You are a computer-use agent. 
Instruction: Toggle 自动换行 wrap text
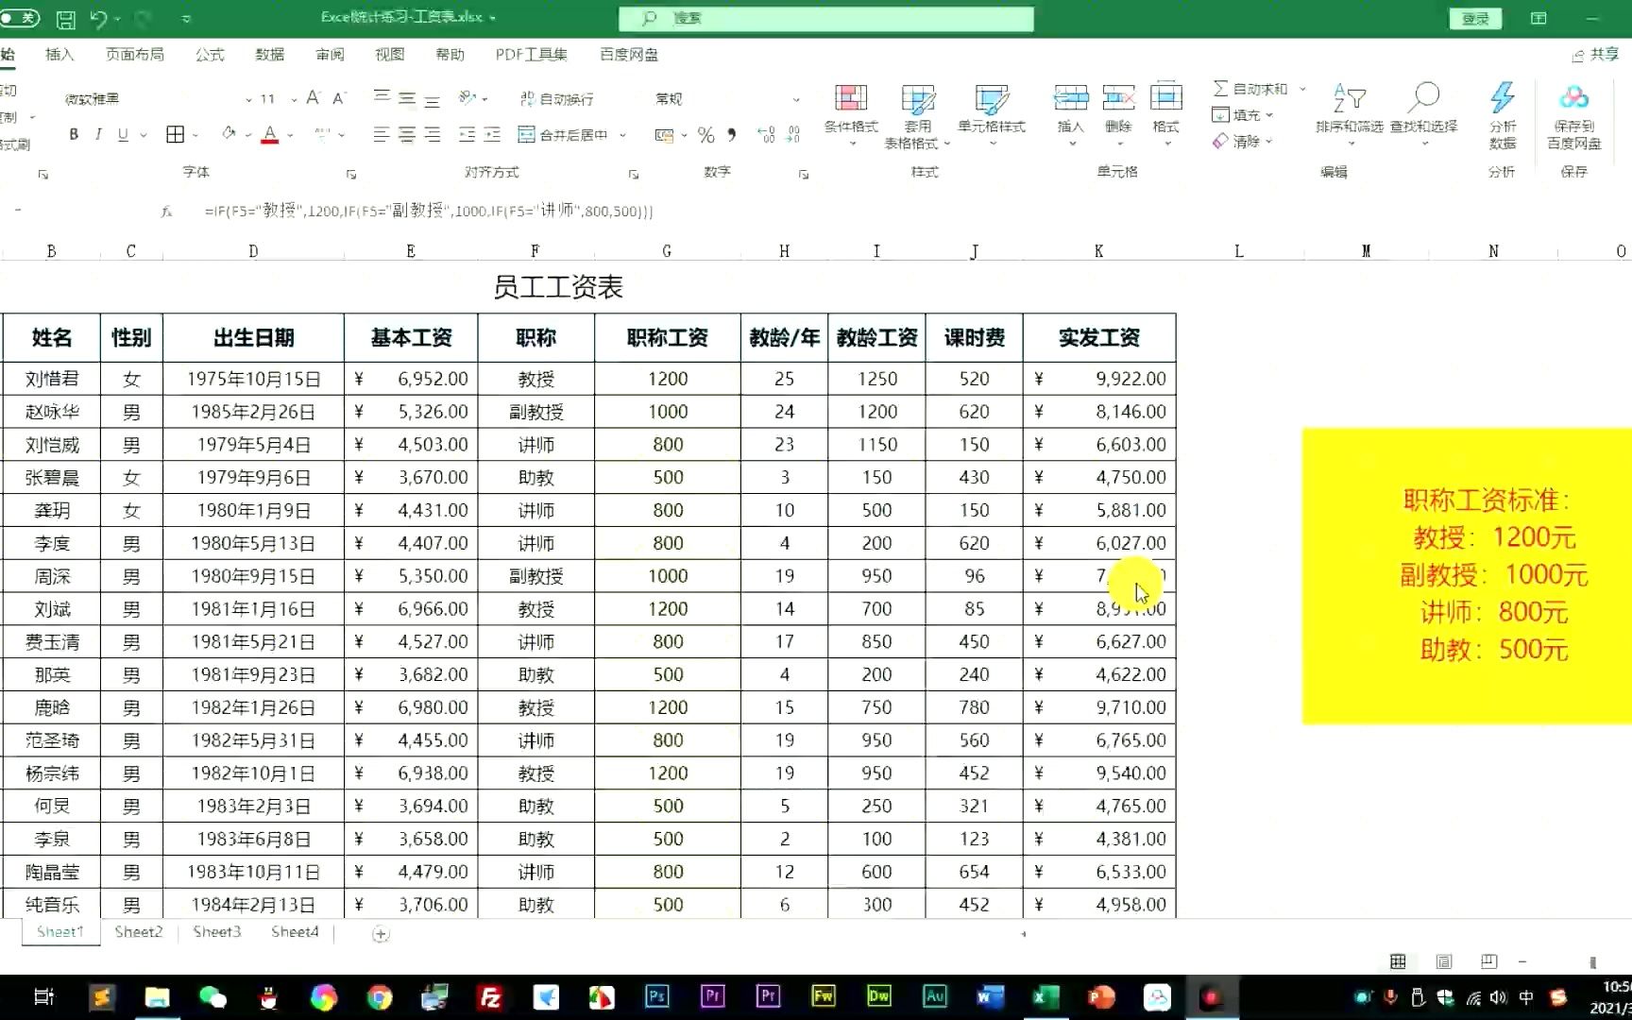coord(556,98)
